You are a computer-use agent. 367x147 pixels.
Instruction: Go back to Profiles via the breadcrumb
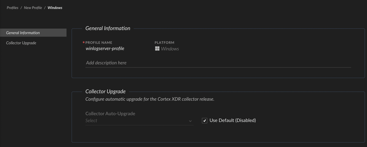tap(12, 8)
